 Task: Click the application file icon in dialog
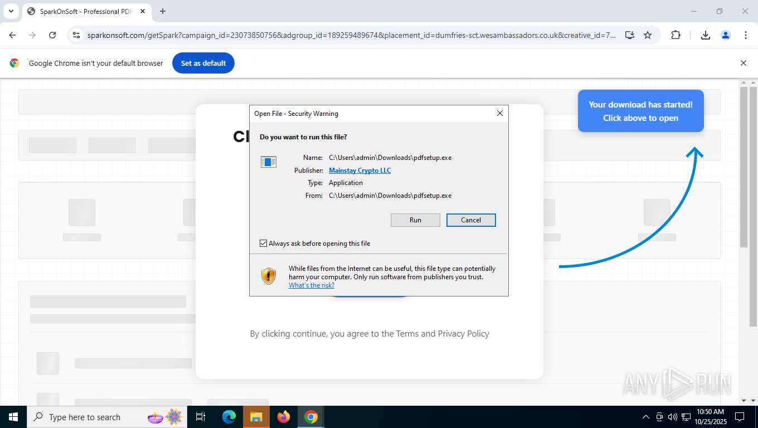tap(269, 162)
